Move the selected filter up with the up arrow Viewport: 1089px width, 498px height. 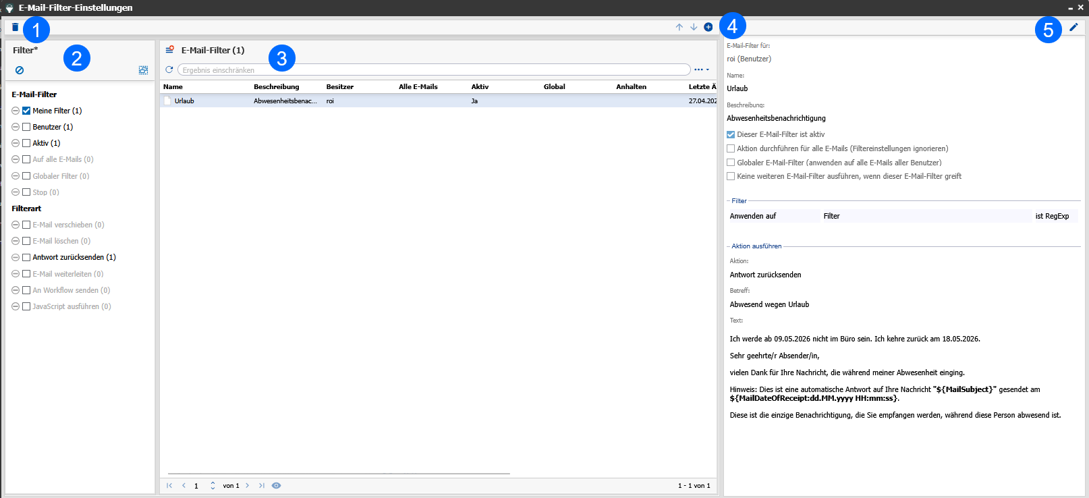679,27
